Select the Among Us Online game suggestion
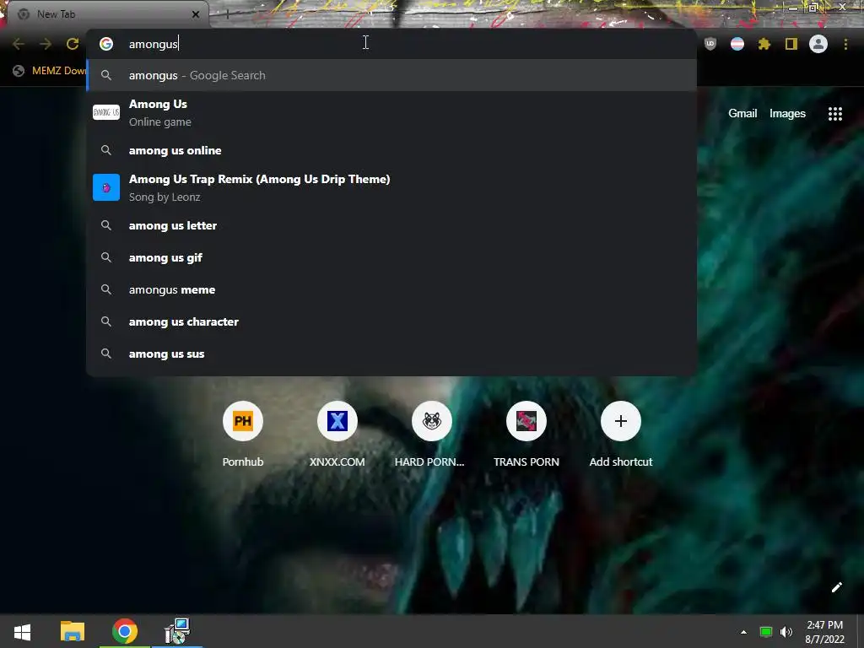The image size is (864, 648). click(x=391, y=112)
